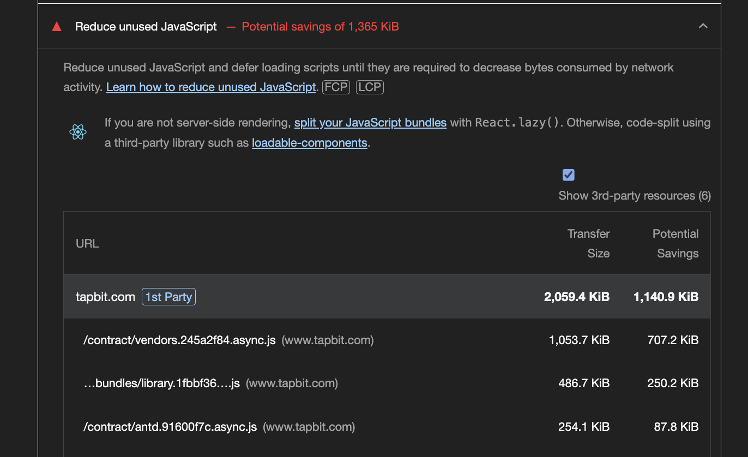Click the Potential Savings column header
Screen dimensions: 748x457
(675, 243)
